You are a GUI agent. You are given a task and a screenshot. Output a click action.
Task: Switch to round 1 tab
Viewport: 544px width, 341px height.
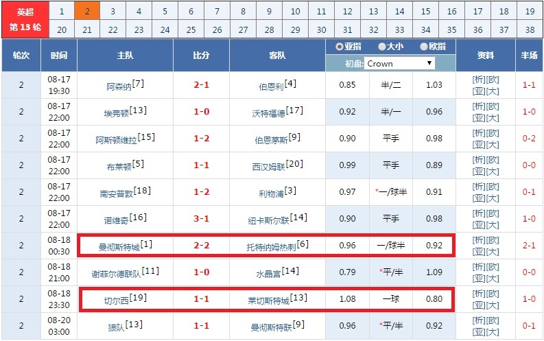pyautogui.click(x=62, y=11)
